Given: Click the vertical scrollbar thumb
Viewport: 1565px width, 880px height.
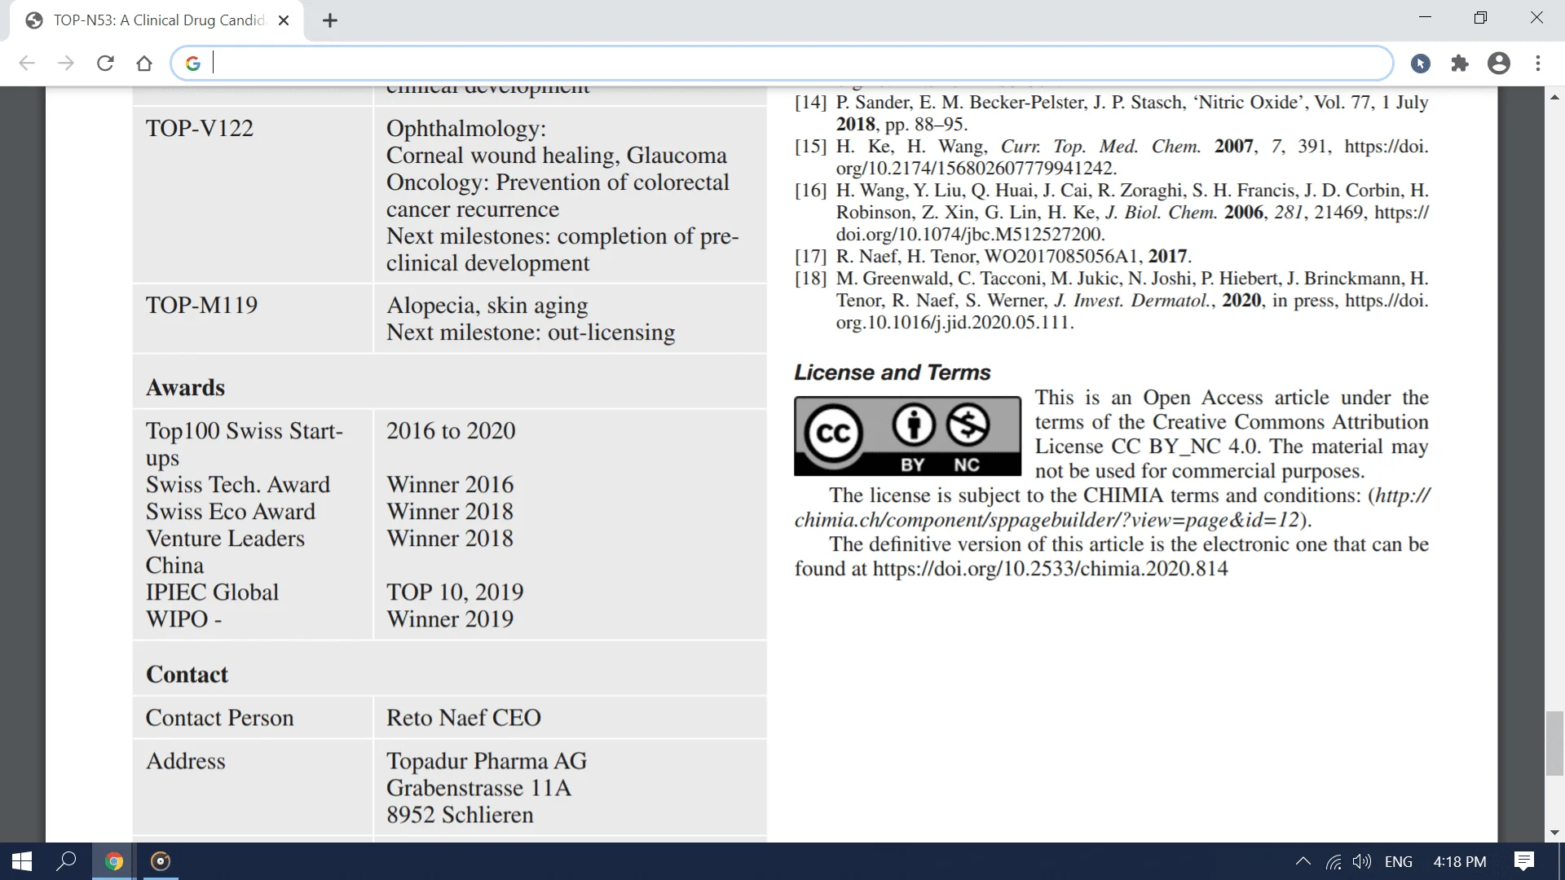Looking at the screenshot, I should pos(1554,743).
